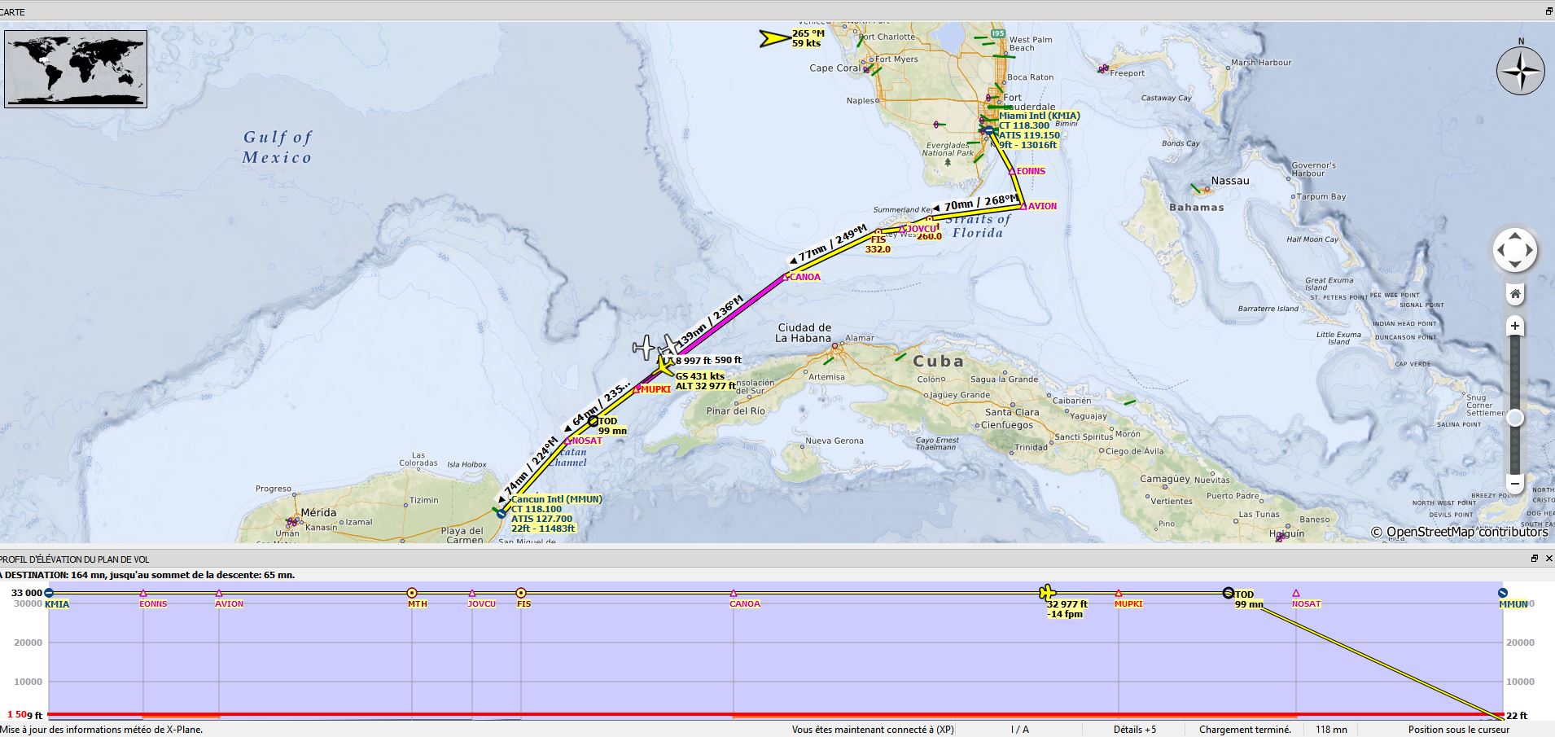Click the Détails +5 status bar field
Viewport: 1555px width, 737px height.
[1134, 730]
